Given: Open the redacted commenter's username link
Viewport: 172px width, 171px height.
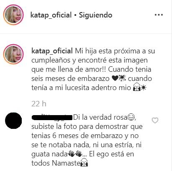Looking at the screenshot, I should [x=52, y=118].
